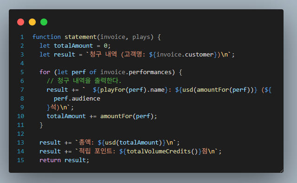297x183 pixels.
Task: Click 'totalVolumeCredits()' on line 14
Action: click(x=162, y=151)
